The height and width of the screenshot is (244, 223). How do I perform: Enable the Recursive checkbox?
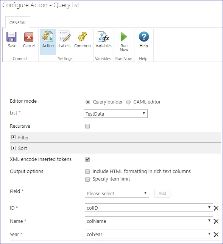coord(87,126)
